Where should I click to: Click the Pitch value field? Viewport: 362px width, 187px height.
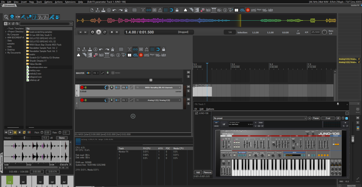pyautogui.click(x=47, y=132)
